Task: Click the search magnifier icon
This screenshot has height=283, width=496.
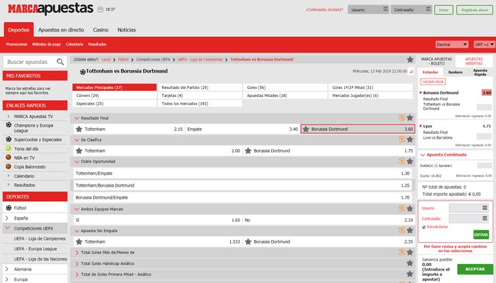Action: (x=60, y=62)
